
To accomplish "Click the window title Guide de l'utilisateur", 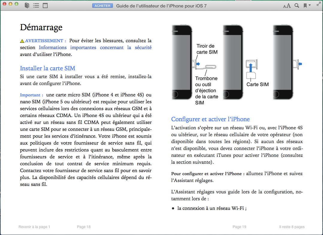I will click(161, 6).
